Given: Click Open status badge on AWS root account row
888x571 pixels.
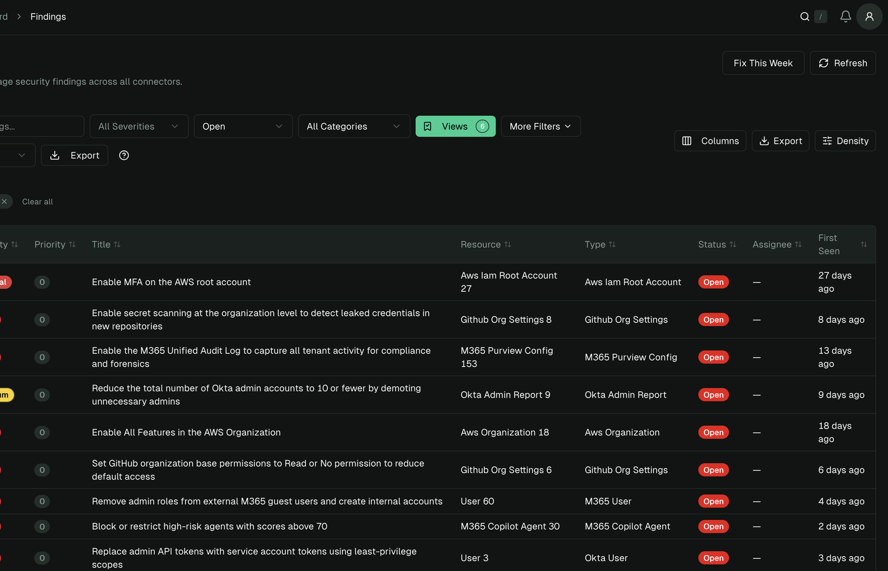Looking at the screenshot, I should (x=713, y=282).
